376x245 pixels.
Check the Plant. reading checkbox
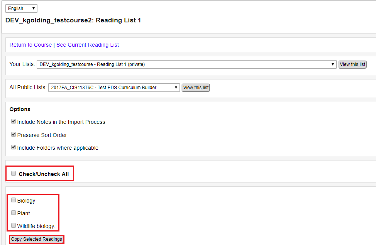(x=14, y=213)
